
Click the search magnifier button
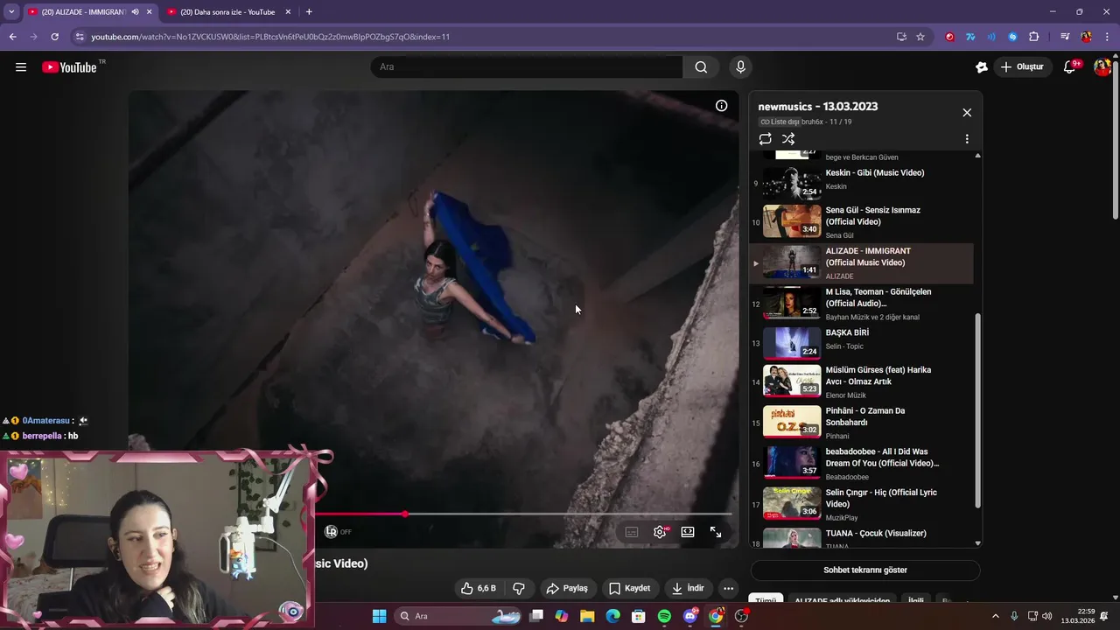click(x=701, y=67)
